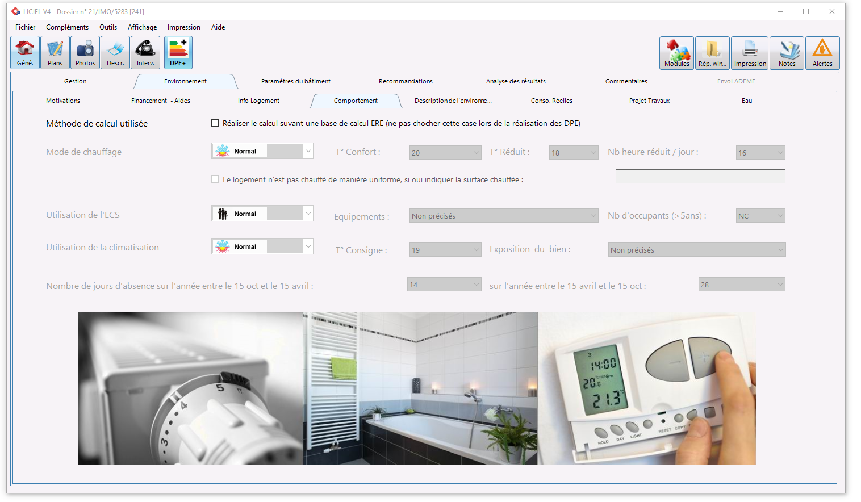Viewport: 861px width, 502px height.
Task: Open Utilisation de la climatisation dropdown
Action: tap(262, 246)
